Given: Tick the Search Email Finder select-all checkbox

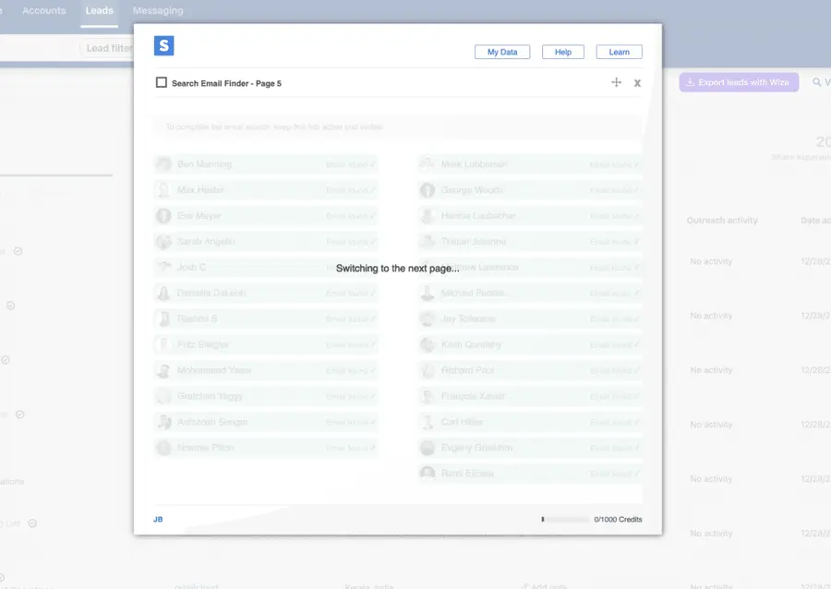Looking at the screenshot, I should [x=161, y=83].
